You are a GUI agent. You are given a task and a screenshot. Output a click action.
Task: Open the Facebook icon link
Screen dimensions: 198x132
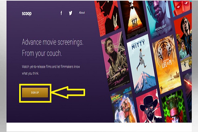pos(61,13)
